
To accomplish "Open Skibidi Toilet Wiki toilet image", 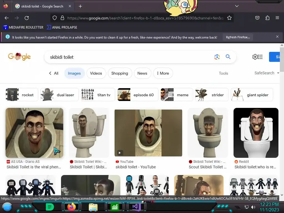I will tap(89, 133).
